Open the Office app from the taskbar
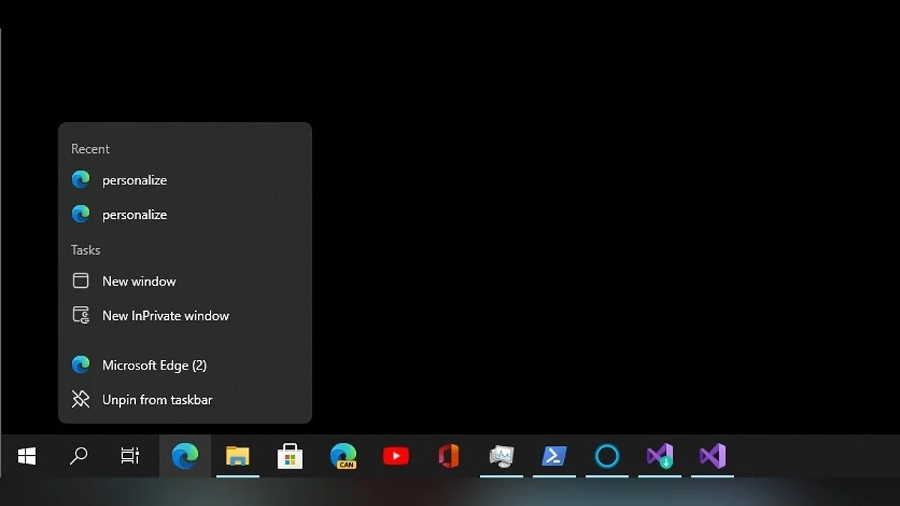This screenshot has width=900, height=506. (448, 456)
